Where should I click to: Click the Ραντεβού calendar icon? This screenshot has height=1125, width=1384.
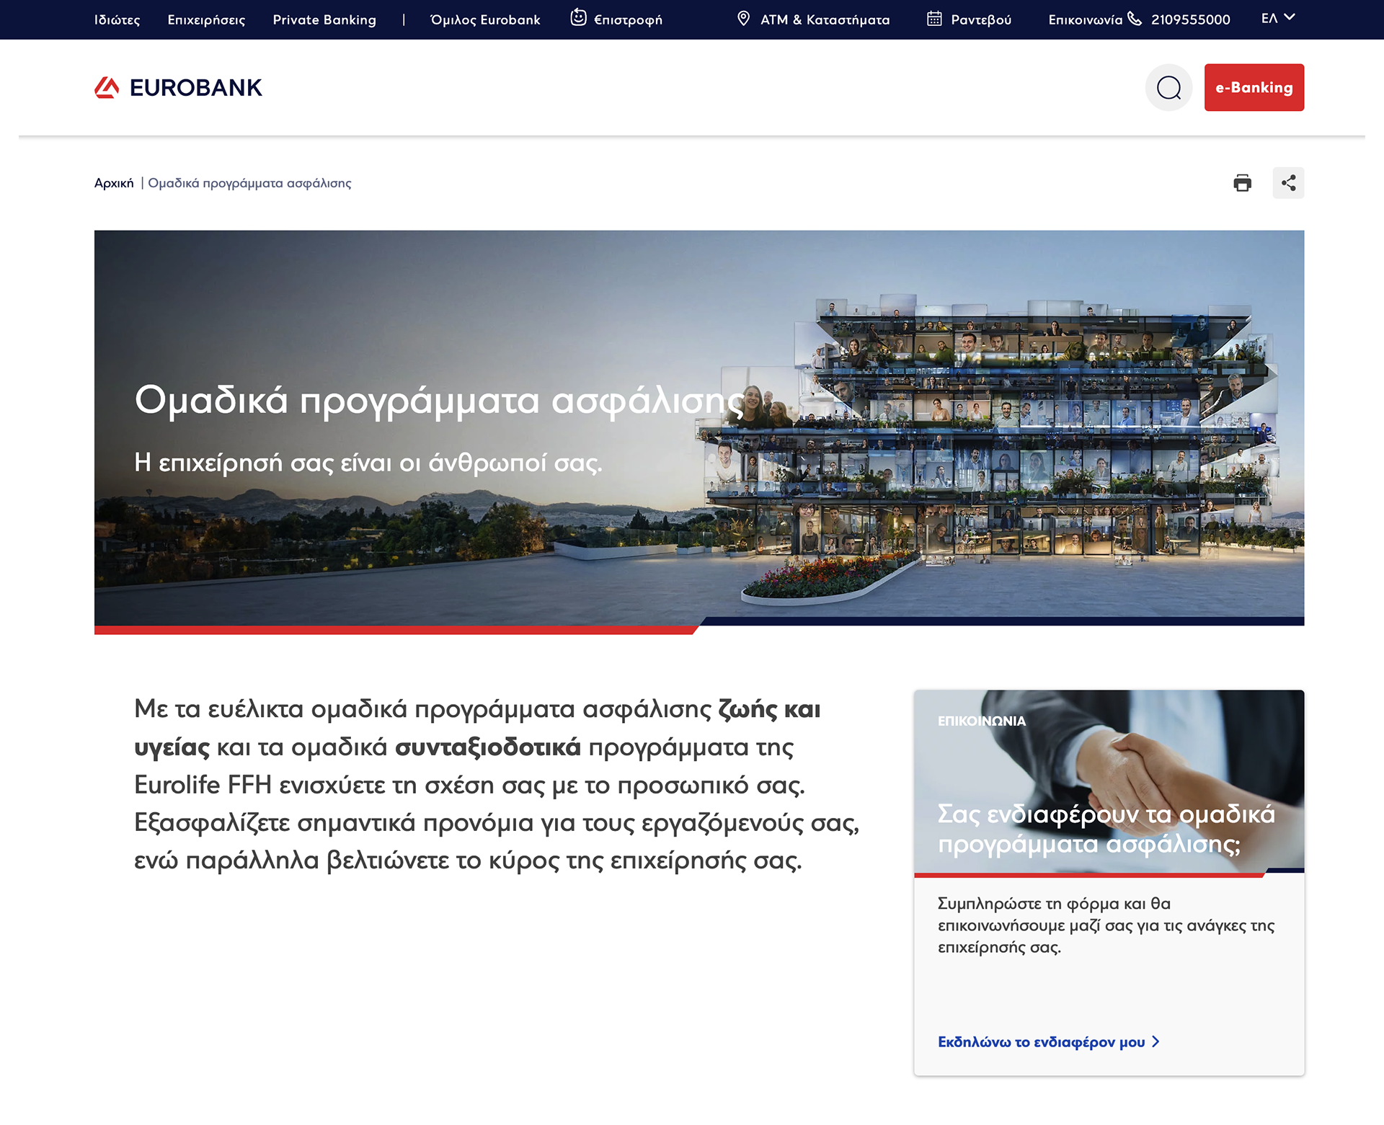point(934,19)
